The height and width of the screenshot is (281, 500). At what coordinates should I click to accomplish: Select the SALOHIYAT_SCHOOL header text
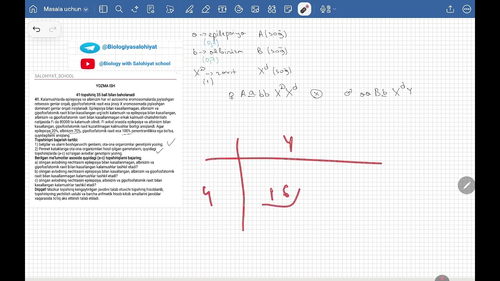click(x=54, y=76)
